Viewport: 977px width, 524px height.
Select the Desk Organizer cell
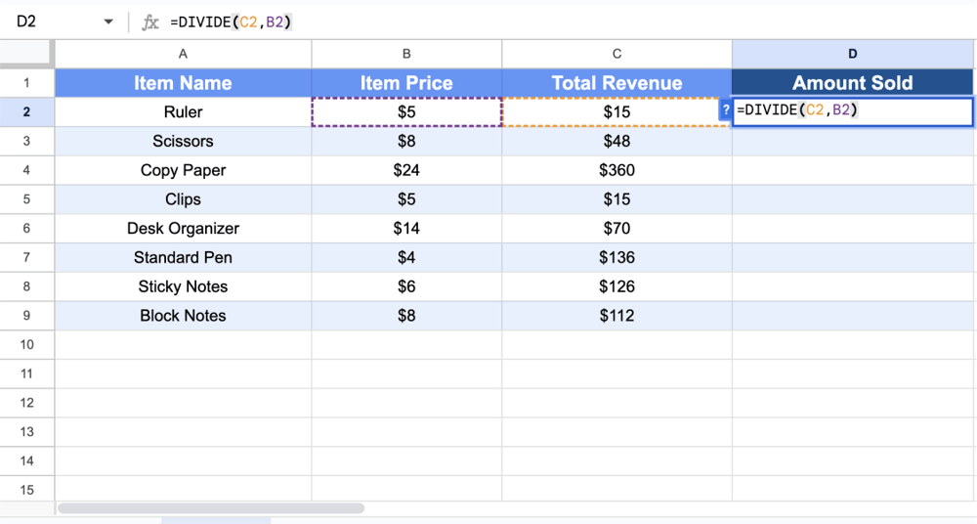[183, 229]
